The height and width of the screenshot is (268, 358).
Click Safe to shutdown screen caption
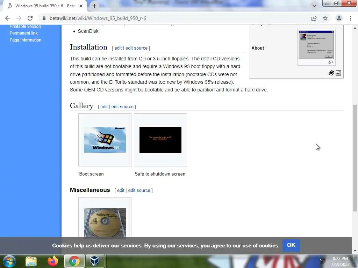coord(160,174)
